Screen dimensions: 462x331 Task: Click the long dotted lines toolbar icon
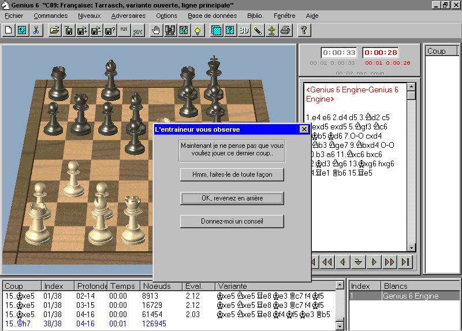(138, 31)
